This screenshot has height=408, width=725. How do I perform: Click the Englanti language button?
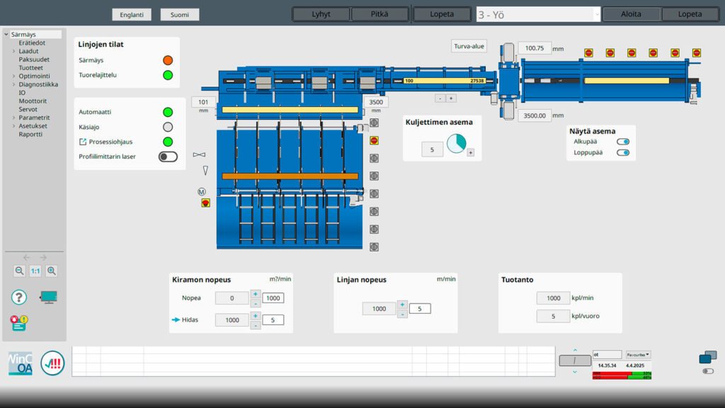click(x=132, y=14)
